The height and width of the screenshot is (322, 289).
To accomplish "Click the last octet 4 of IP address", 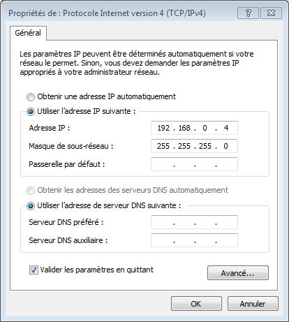I will (x=226, y=128).
